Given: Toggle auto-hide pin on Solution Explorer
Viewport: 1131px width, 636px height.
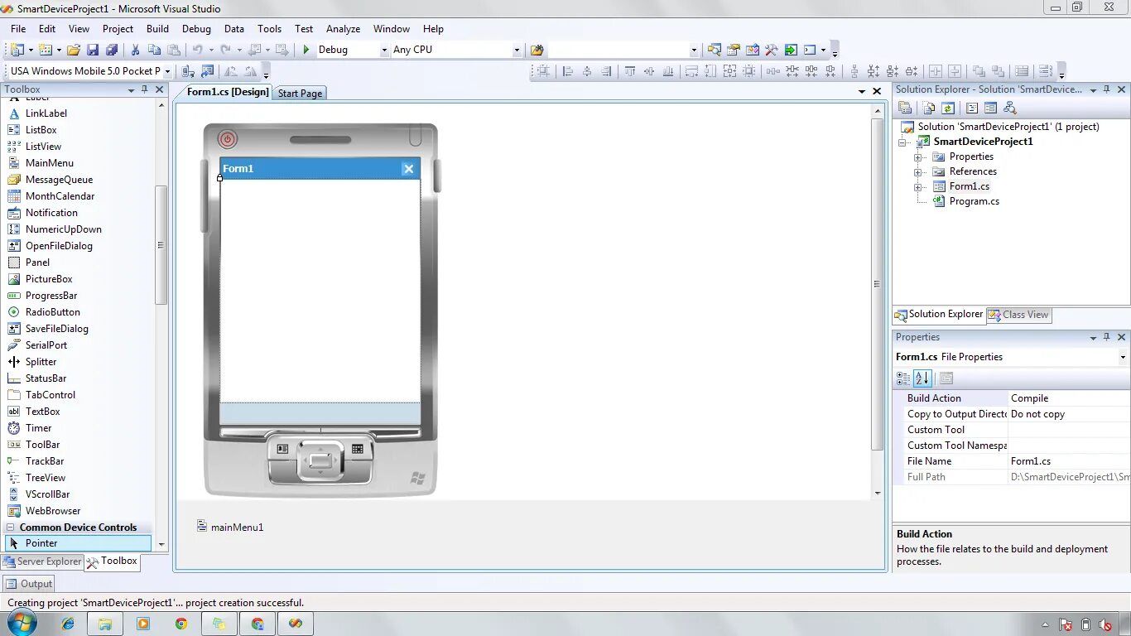Looking at the screenshot, I should point(1107,89).
